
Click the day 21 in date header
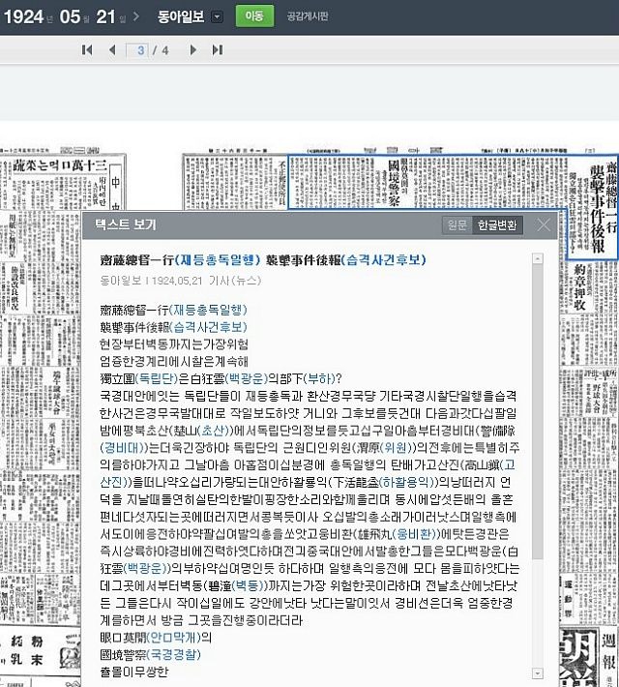click(x=105, y=16)
